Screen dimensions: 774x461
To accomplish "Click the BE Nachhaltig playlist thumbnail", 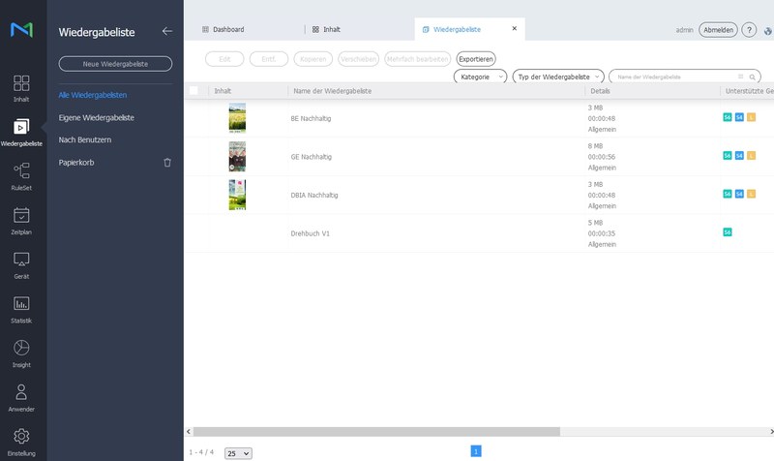I will pos(237,118).
